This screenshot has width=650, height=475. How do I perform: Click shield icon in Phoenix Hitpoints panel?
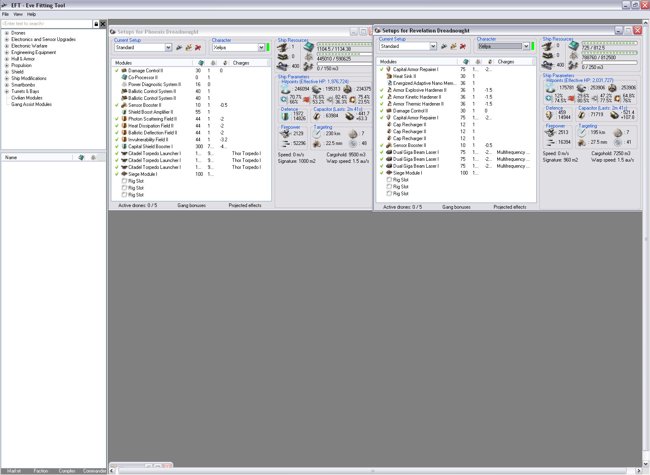click(x=286, y=89)
